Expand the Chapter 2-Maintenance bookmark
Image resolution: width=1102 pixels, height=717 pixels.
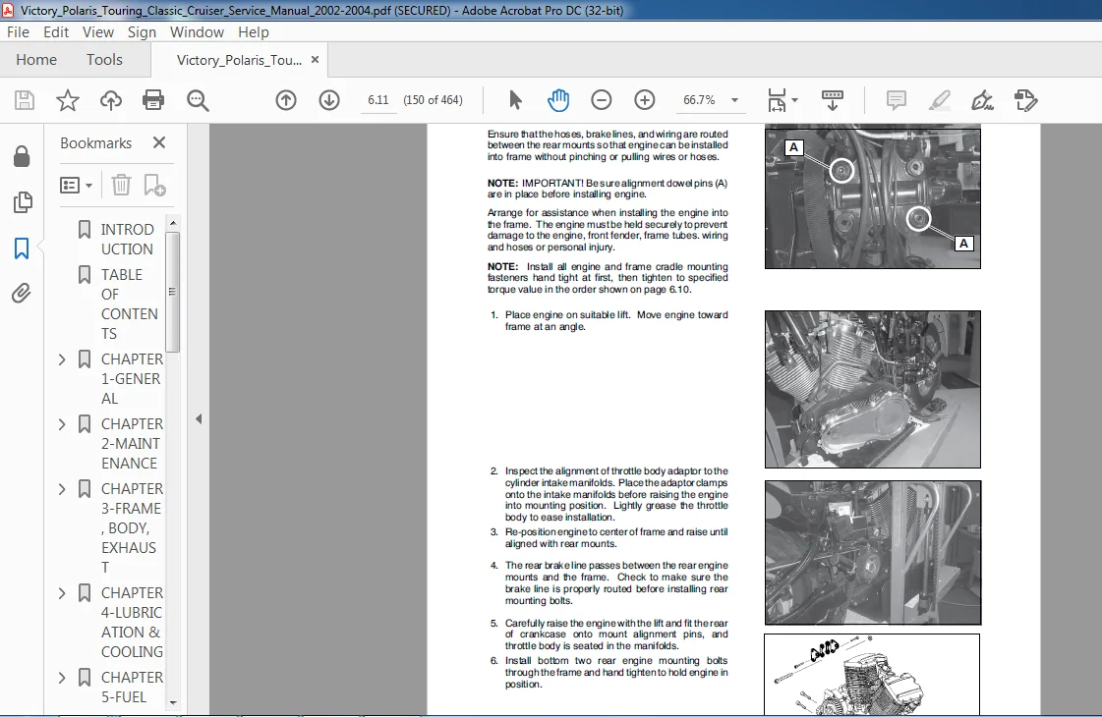click(x=62, y=424)
